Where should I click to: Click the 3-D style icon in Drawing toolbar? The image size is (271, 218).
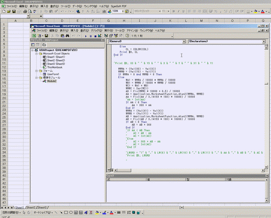point(139,213)
